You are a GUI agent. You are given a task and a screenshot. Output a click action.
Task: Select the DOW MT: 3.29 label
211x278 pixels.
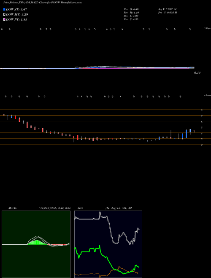tap(17, 14)
